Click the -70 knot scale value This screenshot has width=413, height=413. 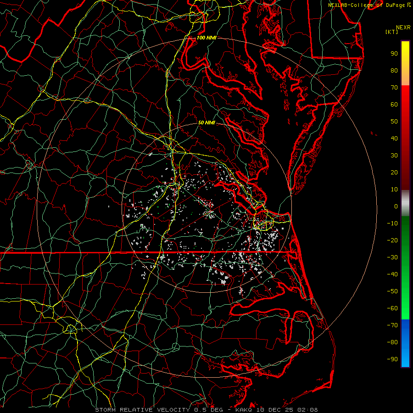(x=392, y=325)
